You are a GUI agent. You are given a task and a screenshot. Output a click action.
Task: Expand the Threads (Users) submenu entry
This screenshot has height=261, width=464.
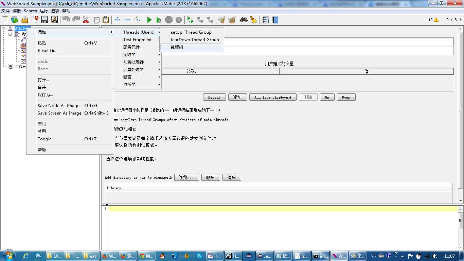(x=137, y=32)
